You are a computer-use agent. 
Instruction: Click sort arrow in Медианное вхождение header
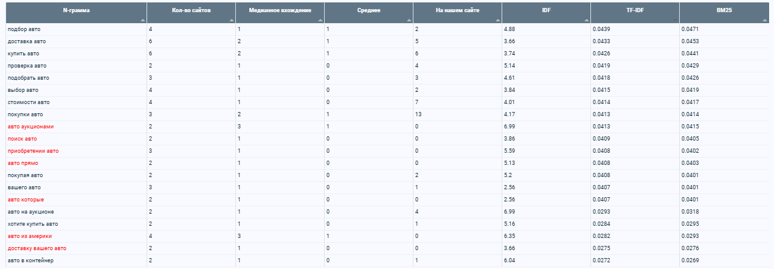pos(320,20)
